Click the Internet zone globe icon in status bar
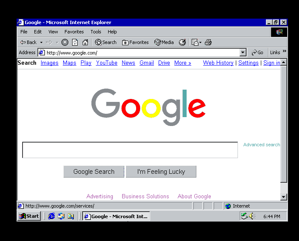Image resolution: width=299 pixels, height=241 pixels. click(x=228, y=206)
